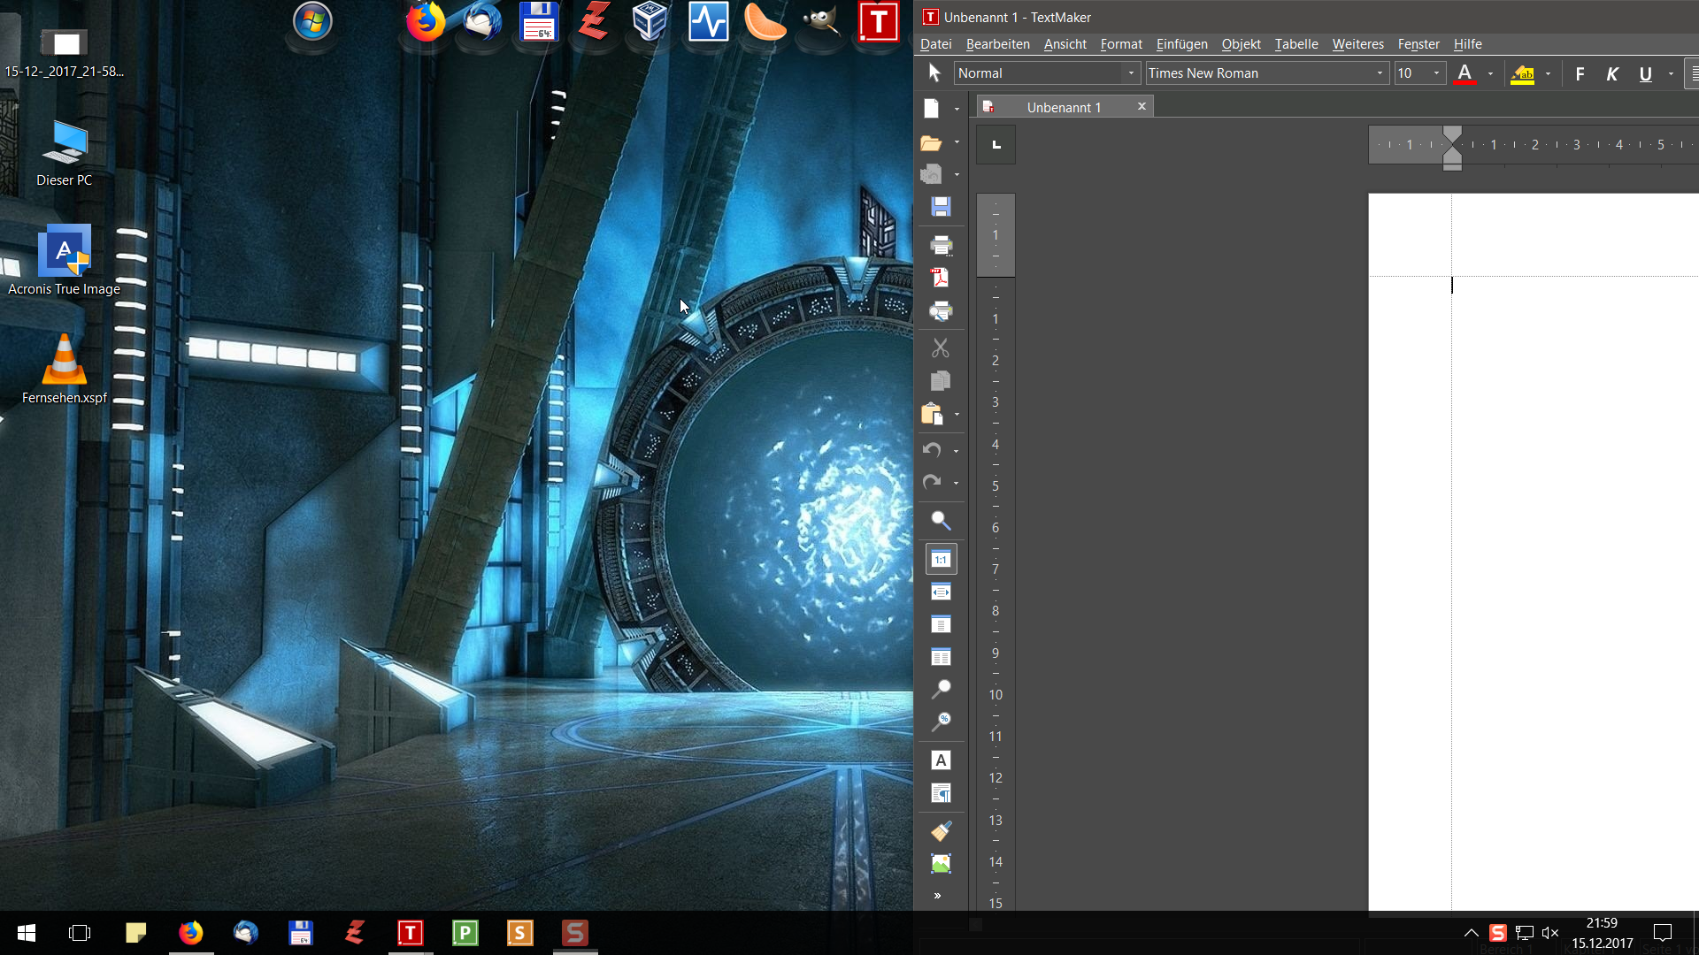This screenshot has height=955, width=1699.
Task: Select the Dieser PC desktop icon
Action: pos(64,153)
